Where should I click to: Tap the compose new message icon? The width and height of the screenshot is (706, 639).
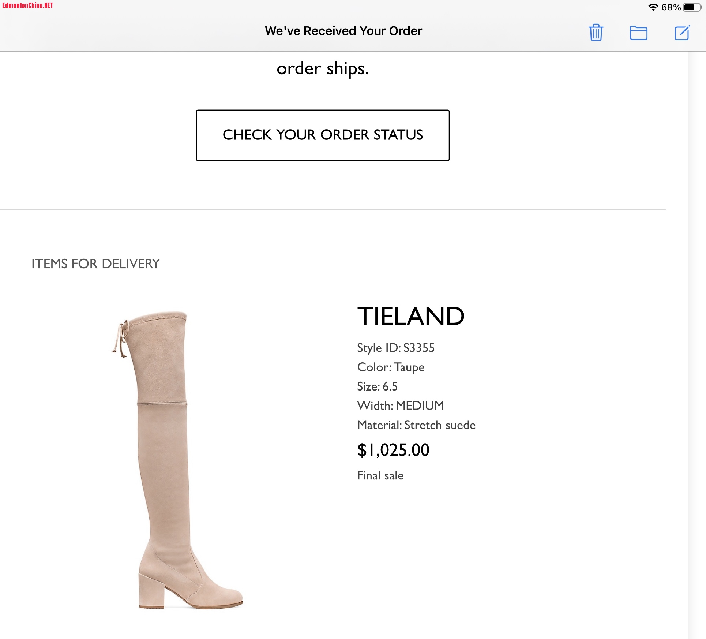coord(682,33)
